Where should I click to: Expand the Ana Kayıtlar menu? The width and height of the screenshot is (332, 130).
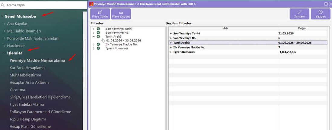click(x=5, y=24)
